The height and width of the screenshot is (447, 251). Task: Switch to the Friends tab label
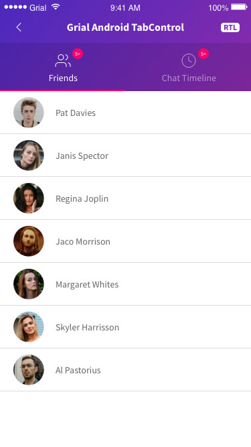point(63,78)
